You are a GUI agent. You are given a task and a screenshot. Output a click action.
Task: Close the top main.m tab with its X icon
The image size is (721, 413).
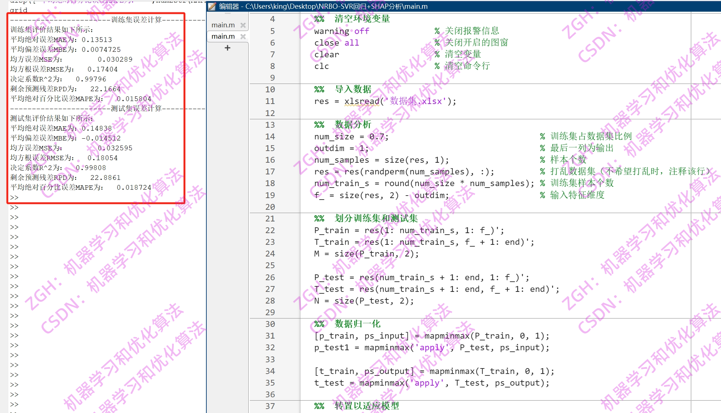point(243,25)
